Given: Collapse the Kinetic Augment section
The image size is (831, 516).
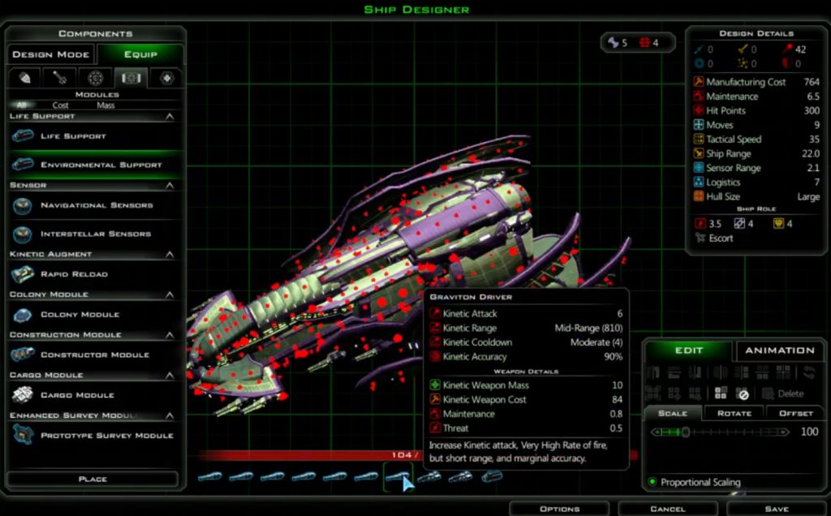Looking at the screenshot, I should (x=170, y=255).
